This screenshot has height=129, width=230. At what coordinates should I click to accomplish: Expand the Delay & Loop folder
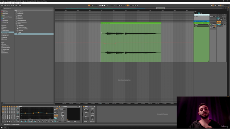(15, 12)
